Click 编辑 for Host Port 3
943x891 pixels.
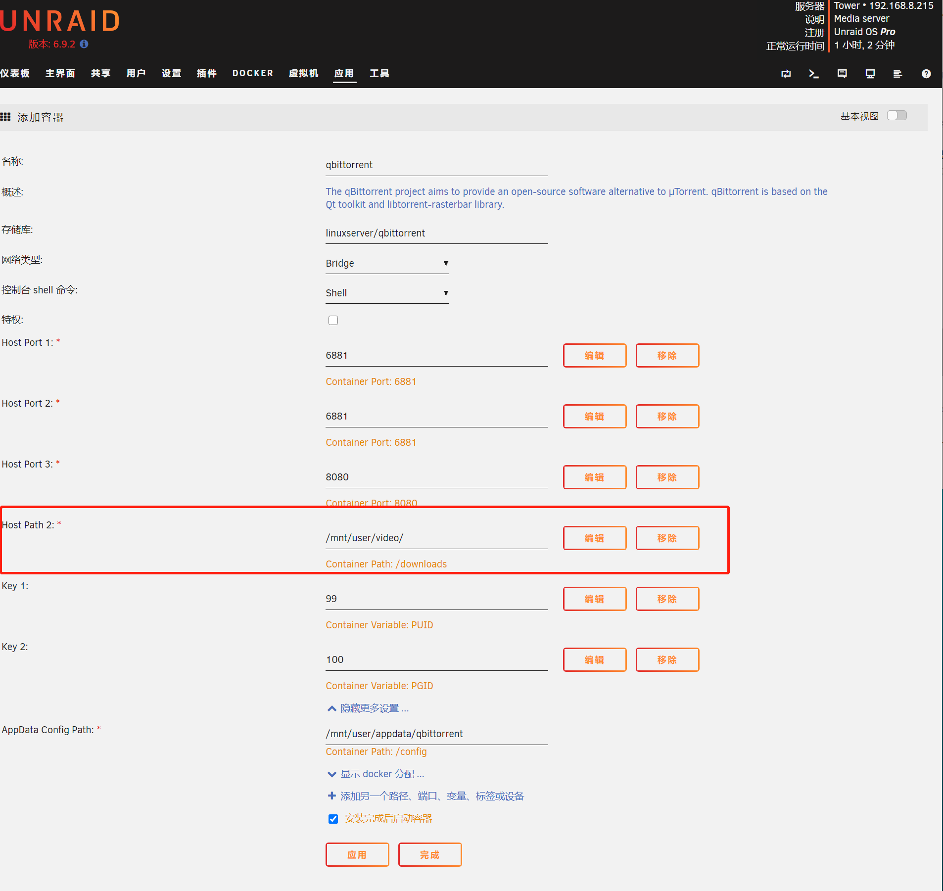point(595,477)
